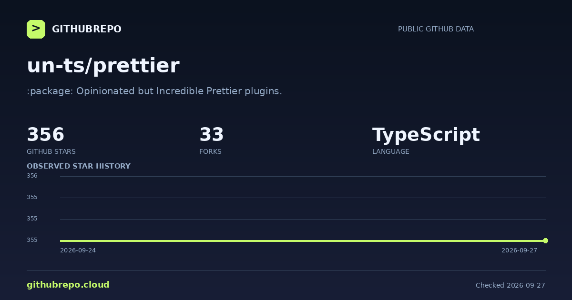
Task: Click the OBSERVED STAR HISTORY heading
Action: [x=79, y=166]
